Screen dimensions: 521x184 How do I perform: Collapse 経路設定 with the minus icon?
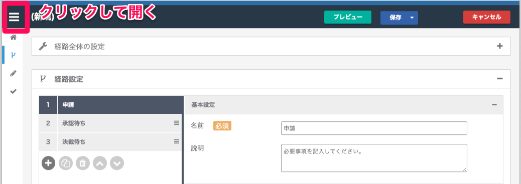pyautogui.click(x=499, y=79)
